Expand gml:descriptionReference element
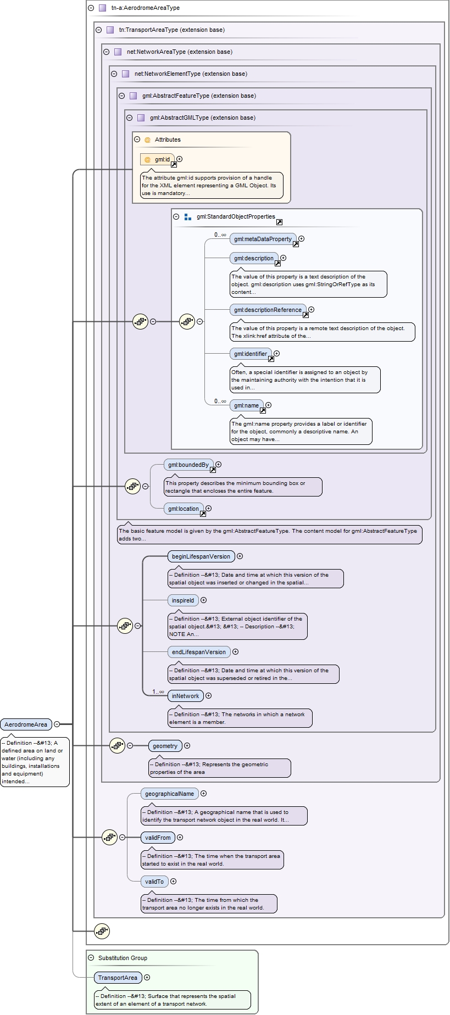The height and width of the screenshot is (1015, 450). click(x=311, y=310)
